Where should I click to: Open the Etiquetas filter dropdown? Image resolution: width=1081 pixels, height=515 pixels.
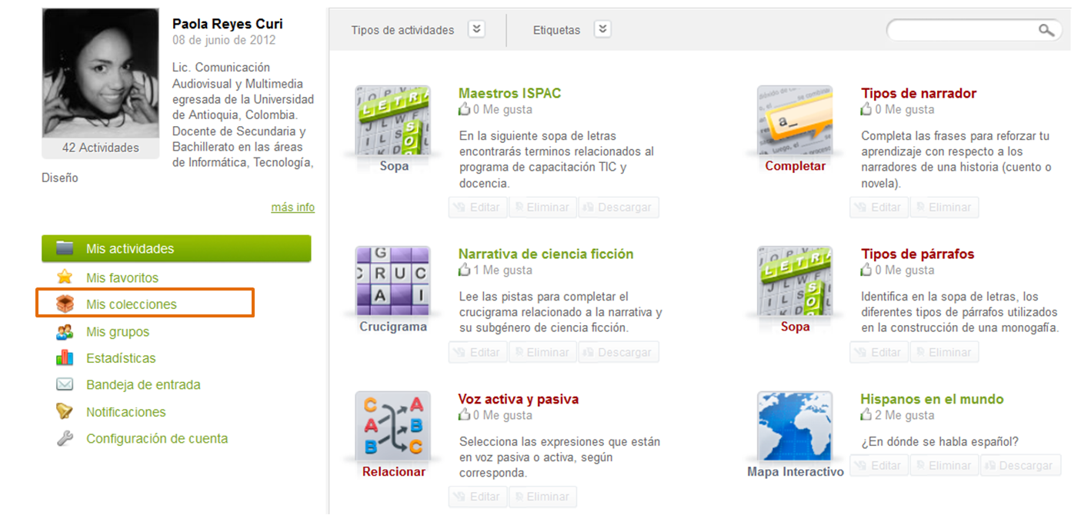coord(602,28)
